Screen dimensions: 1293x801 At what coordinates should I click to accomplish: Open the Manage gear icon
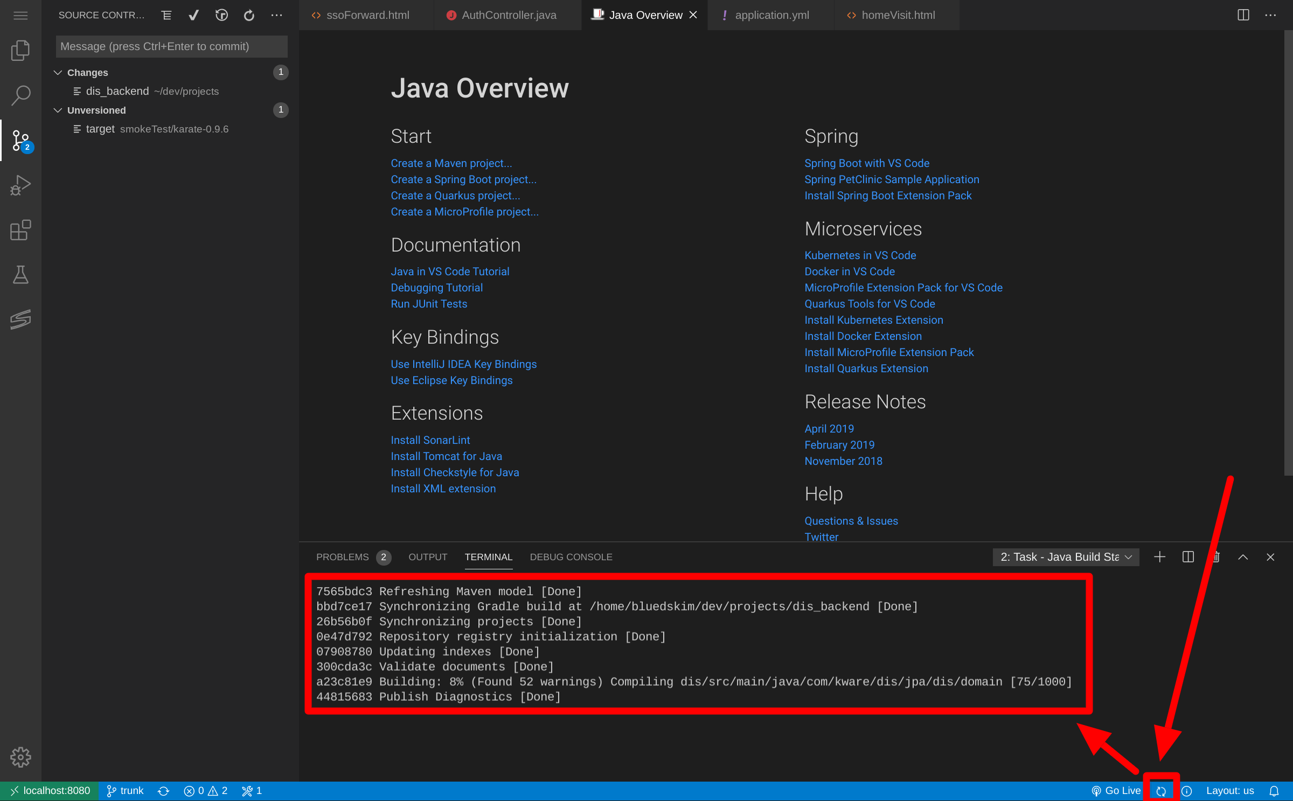(x=20, y=757)
